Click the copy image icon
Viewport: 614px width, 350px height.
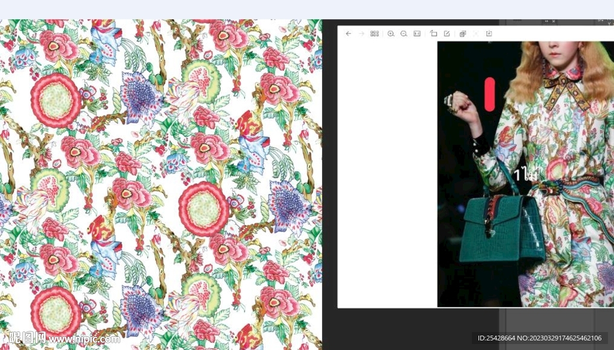click(x=462, y=34)
